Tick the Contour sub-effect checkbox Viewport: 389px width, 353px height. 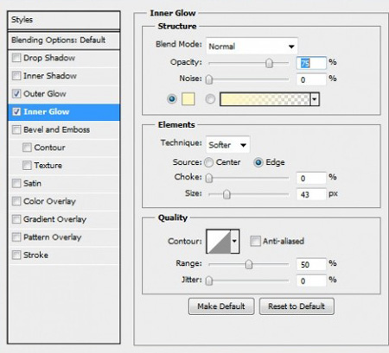coord(27,148)
